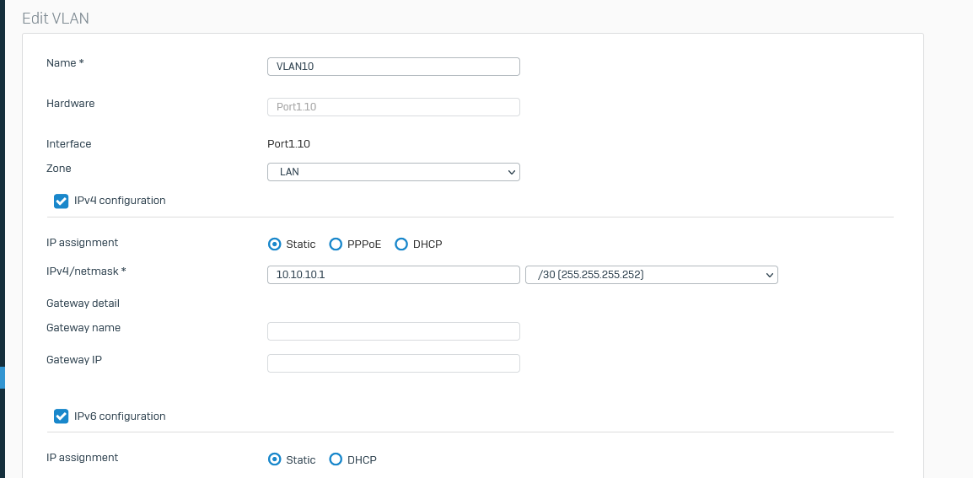This screenshot has height=478, width=973.
Task: Click the IPv6 configuration label text
Action: (120, 416)
